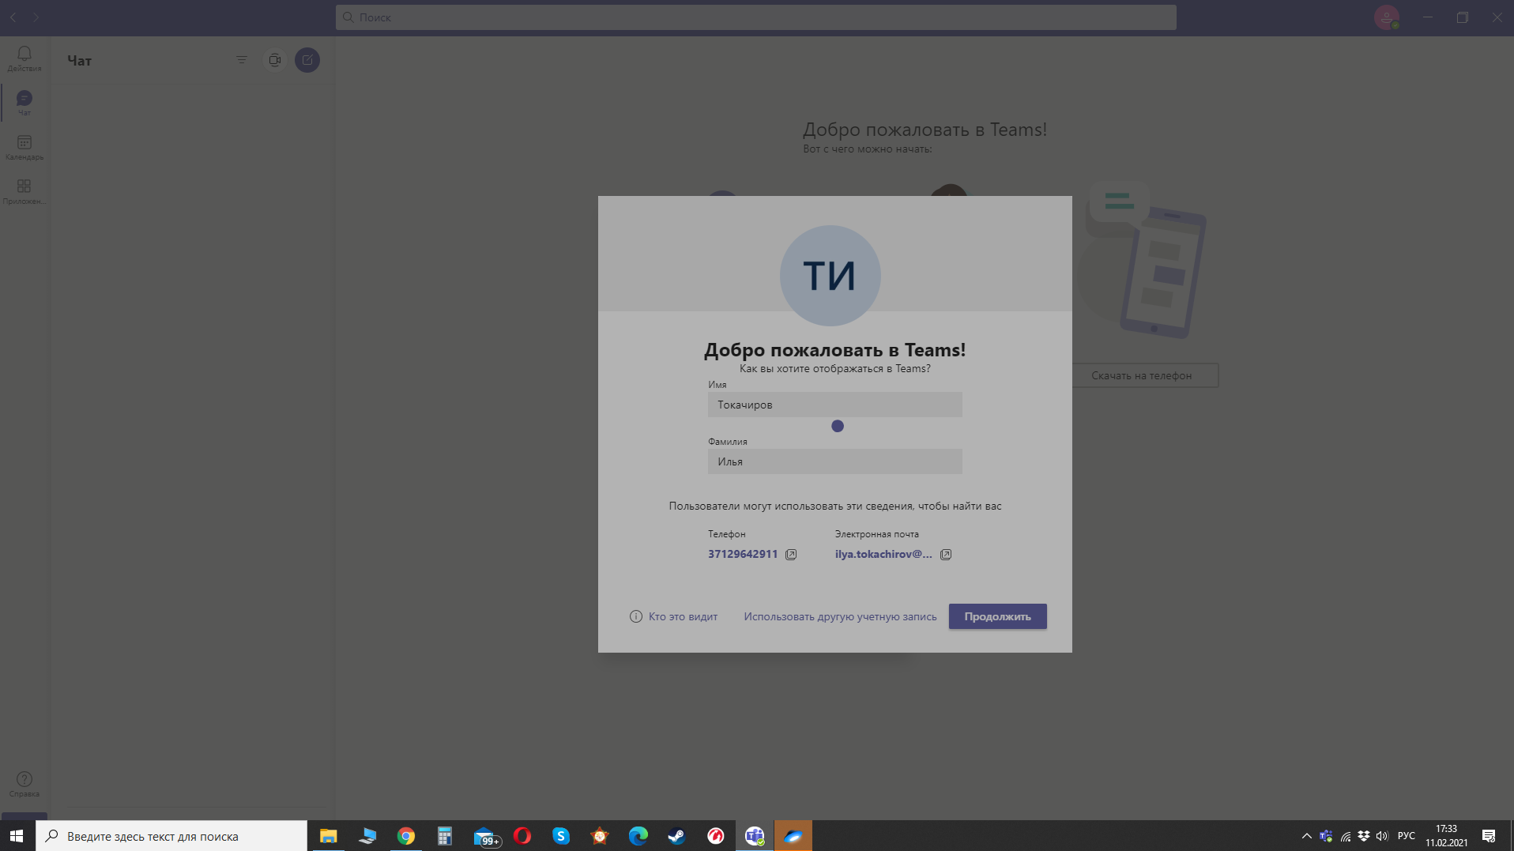Image resolution: width=1514 pixels, height=851 pixels.
Task: Click the Поиск search box at top
Action: 755,17
